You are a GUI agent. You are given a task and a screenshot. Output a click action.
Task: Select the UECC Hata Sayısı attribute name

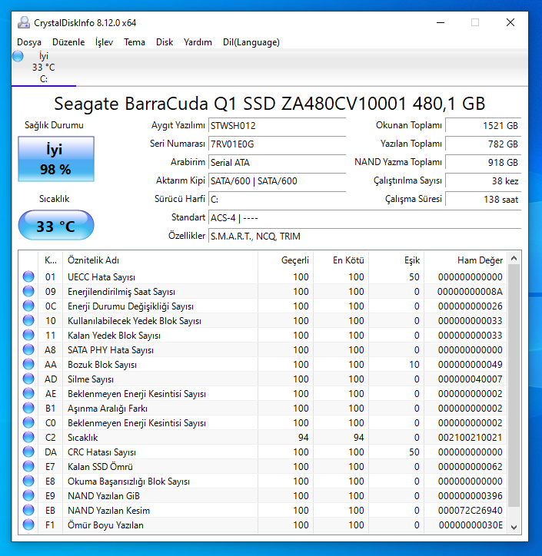pyautogui.click(x=101, y=277)
